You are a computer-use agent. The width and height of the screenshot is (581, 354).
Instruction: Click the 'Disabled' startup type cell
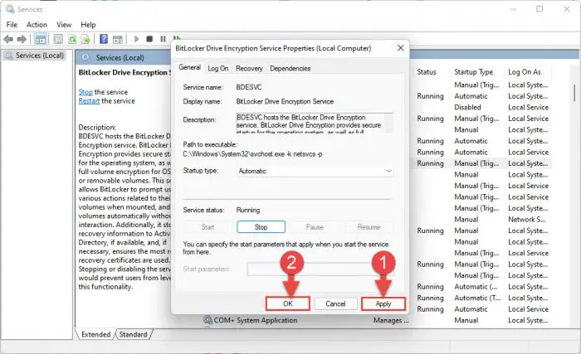click(x=467, y=108)
